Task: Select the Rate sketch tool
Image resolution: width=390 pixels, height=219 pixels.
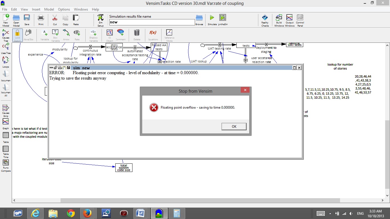Action: pyautogui.click(x=77, y=35)
